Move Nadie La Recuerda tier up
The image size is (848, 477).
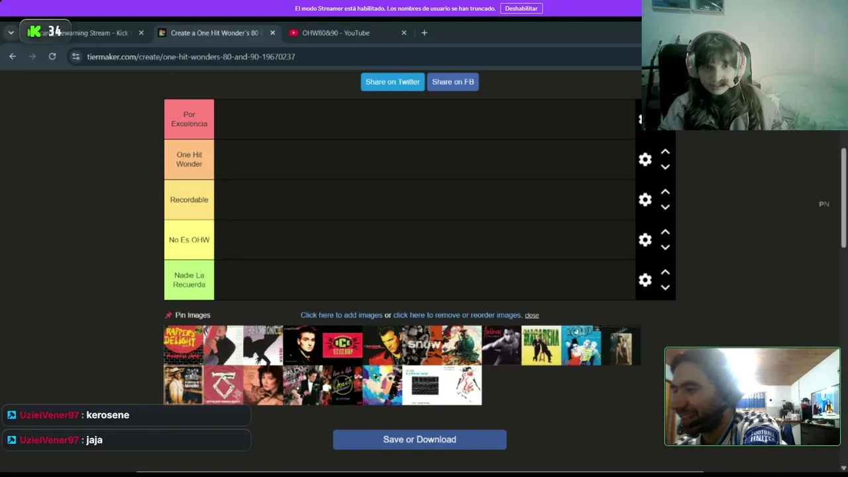665,272
